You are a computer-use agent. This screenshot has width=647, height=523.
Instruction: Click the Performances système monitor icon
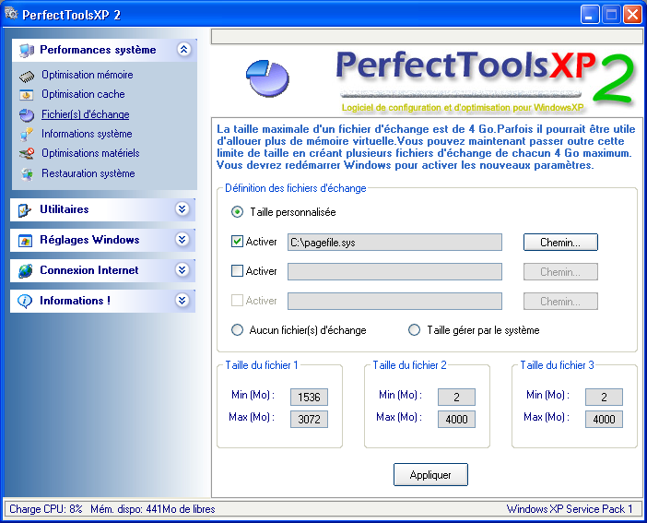coord(27,51)
